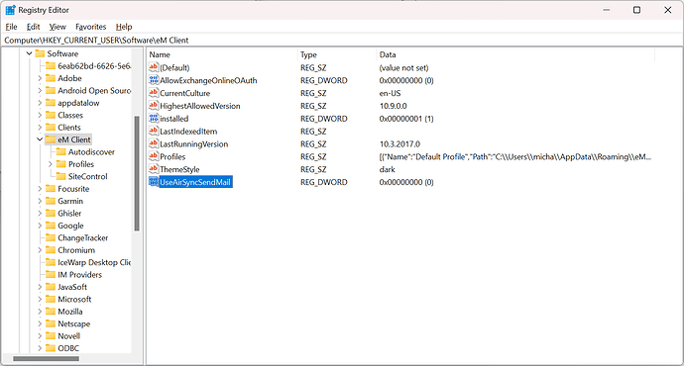Click the installed DWORD value icon

pyautogui.click(x=154, y=119)
